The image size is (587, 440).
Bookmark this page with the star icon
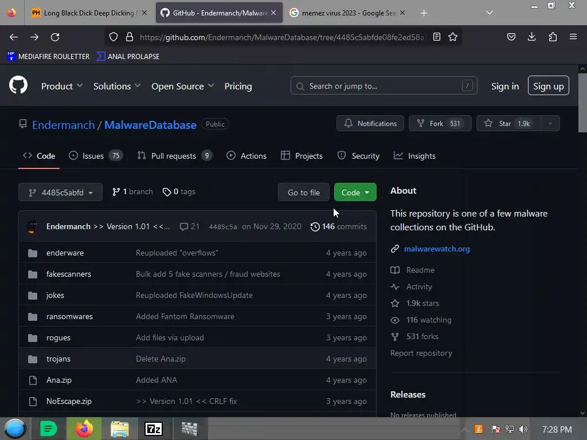click(x=453, y=37)
